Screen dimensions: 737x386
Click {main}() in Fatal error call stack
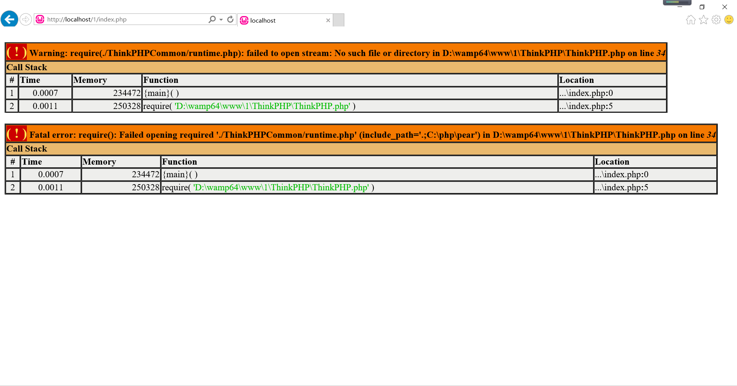180,174
